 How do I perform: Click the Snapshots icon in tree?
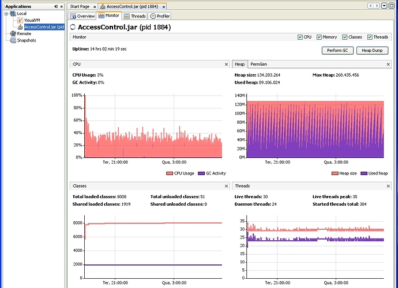[x=13, y=40]
